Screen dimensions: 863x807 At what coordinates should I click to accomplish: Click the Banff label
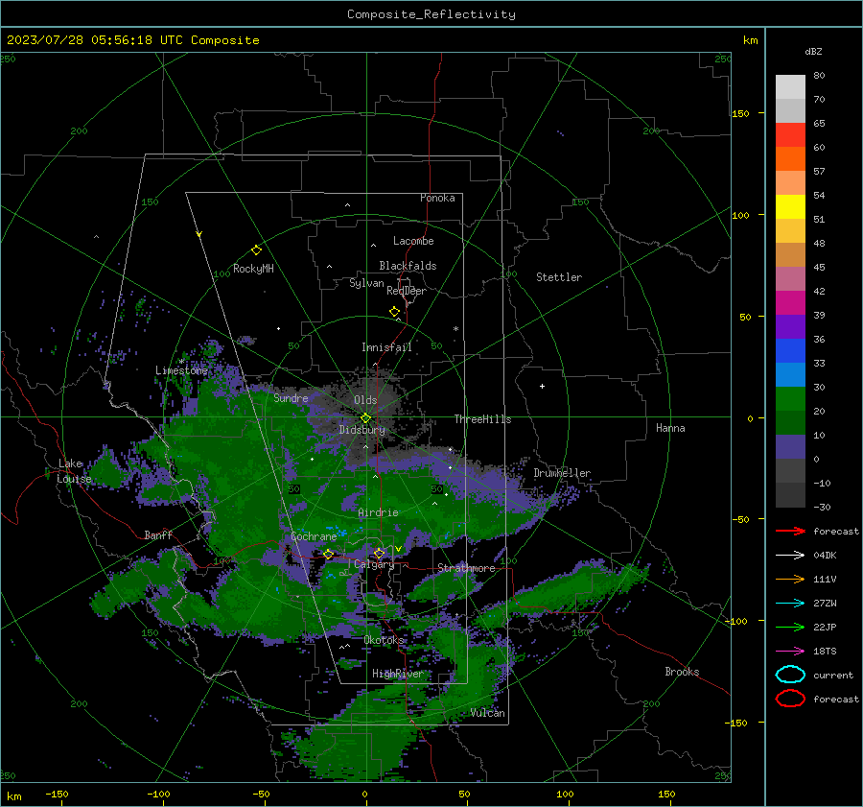[x=158, y=534]
